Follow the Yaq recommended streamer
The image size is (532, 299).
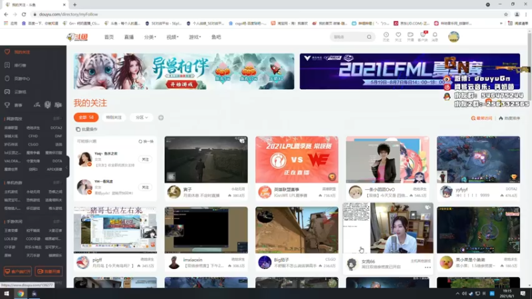(145, 159)
